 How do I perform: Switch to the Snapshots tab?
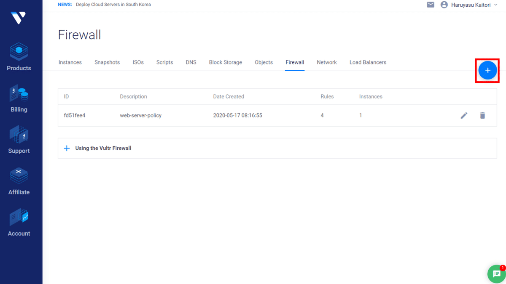(107, 62)
